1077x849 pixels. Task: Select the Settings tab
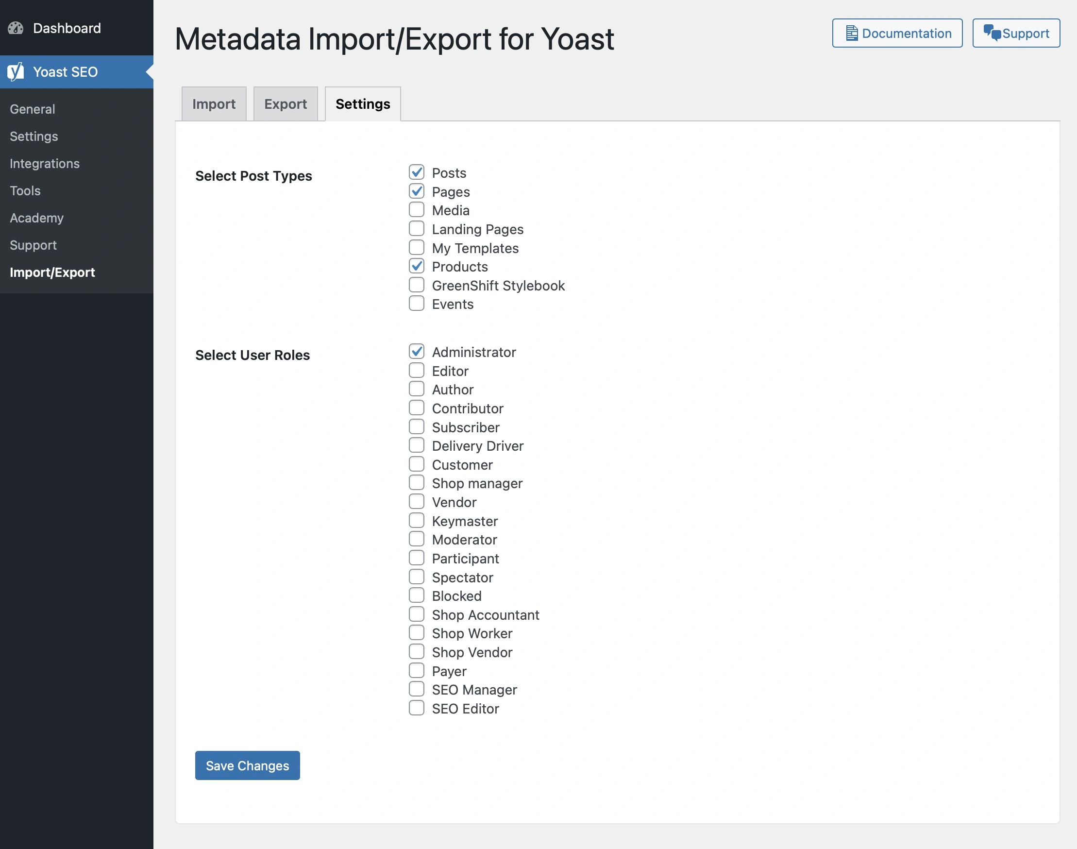coord(363,103)
